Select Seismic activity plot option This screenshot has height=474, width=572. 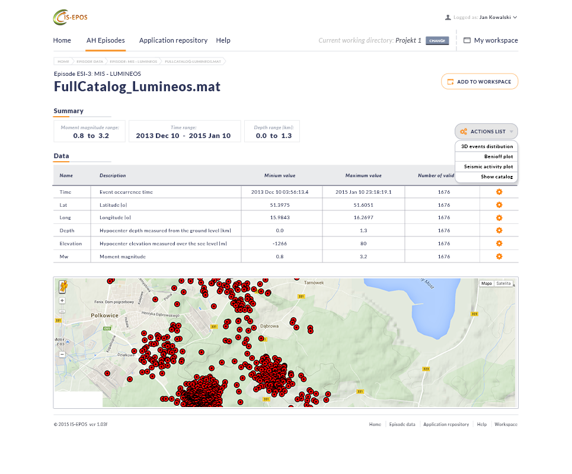(488, 166)
